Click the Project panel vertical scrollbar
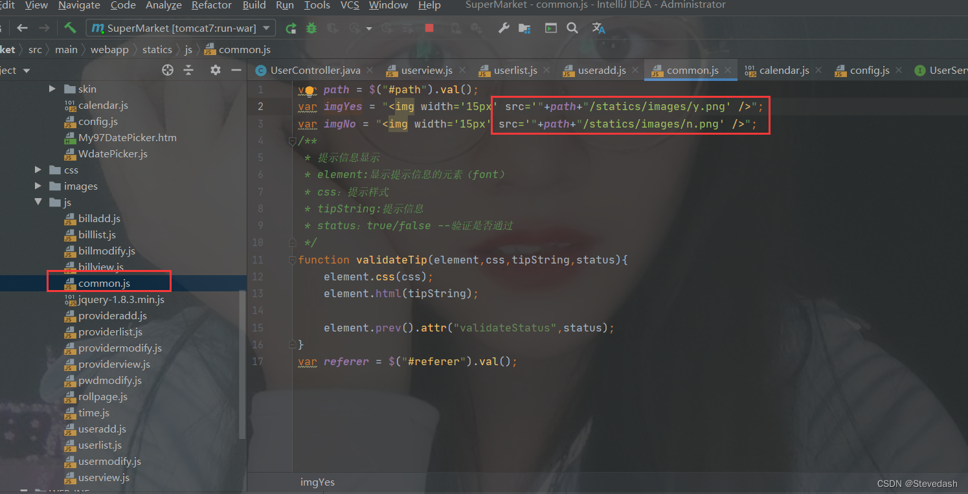The height and width of the screenshot is (494, 968). pos(243,365)
